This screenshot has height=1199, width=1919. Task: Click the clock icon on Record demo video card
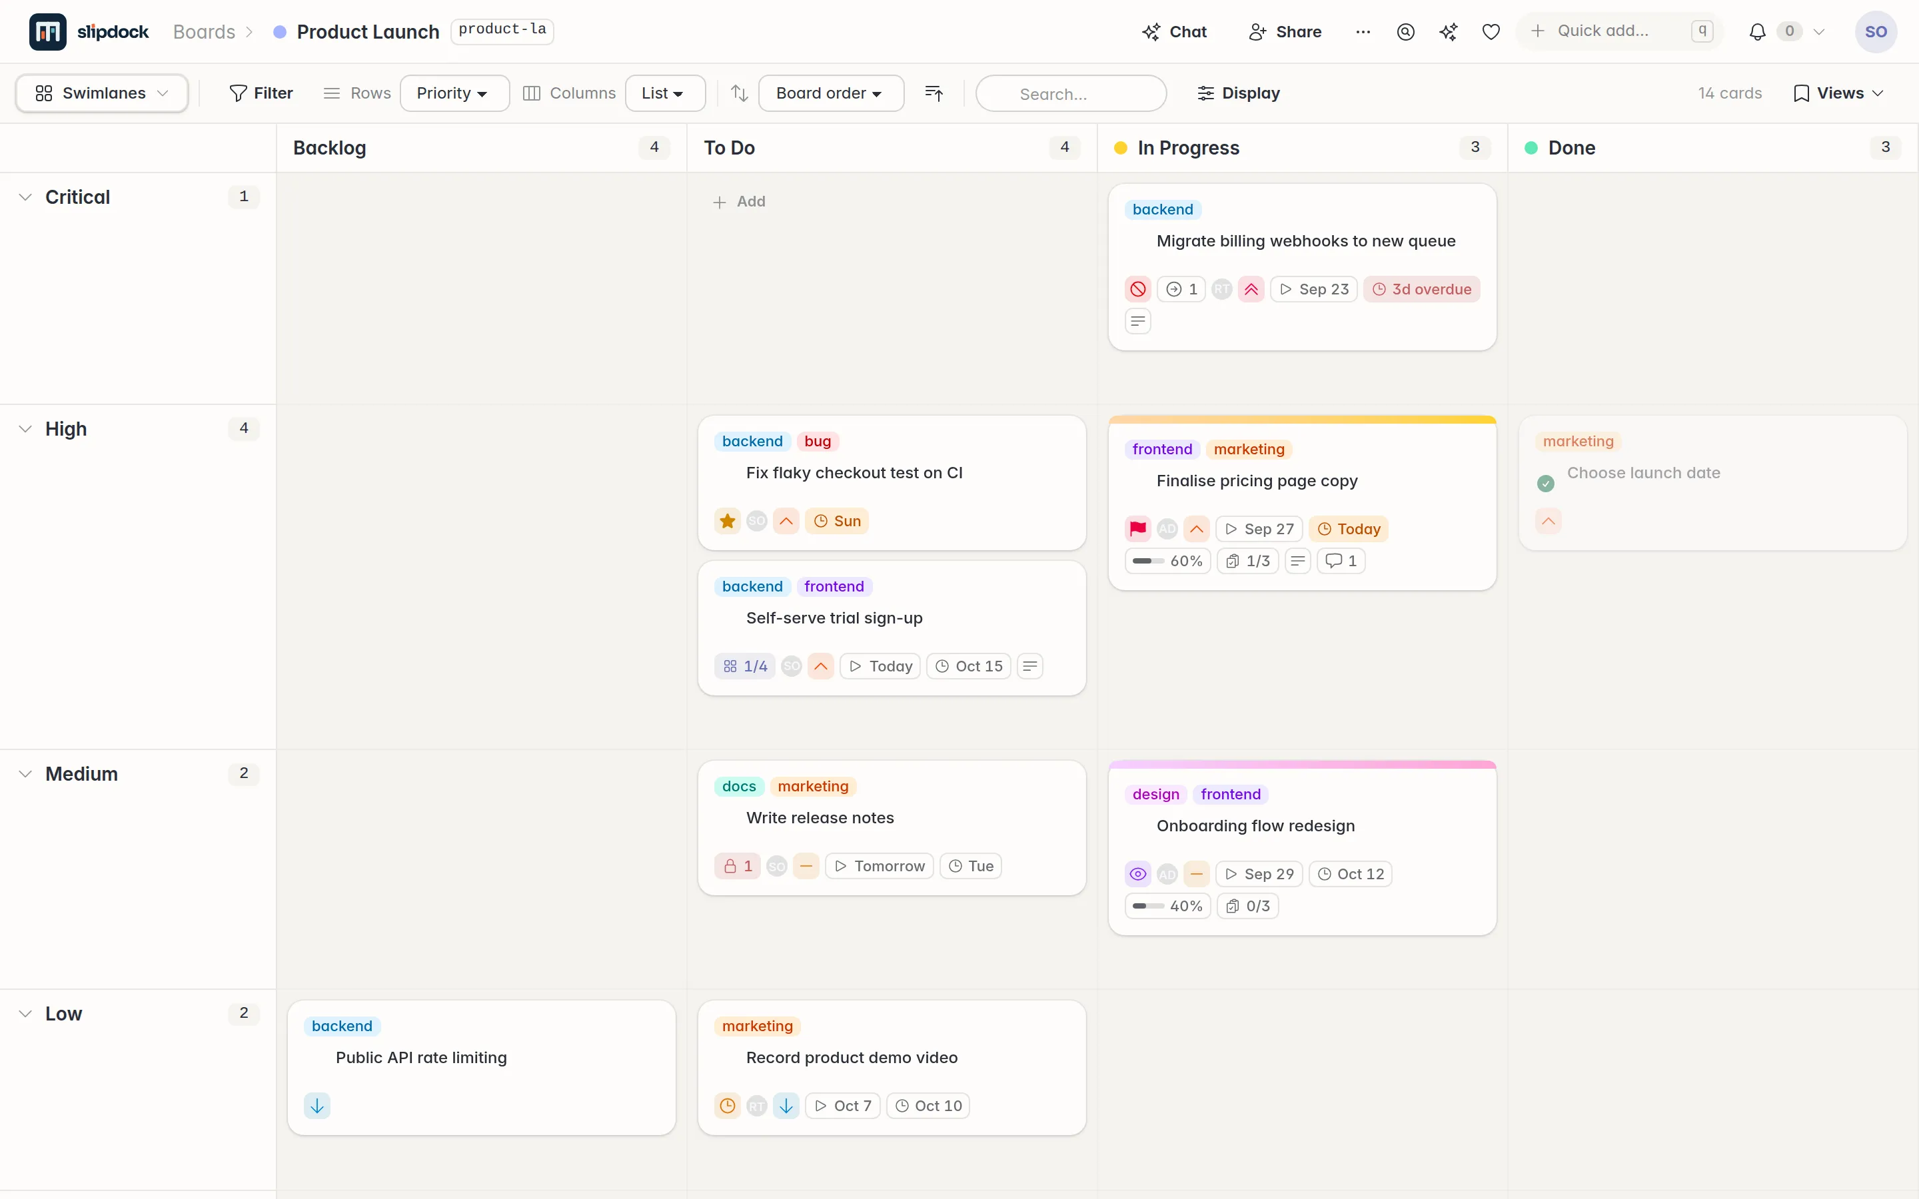coord(727,1106)
